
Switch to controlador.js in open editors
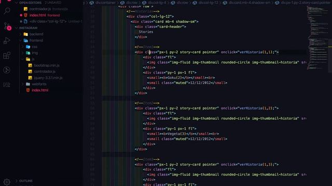click(x=40, y=9)
